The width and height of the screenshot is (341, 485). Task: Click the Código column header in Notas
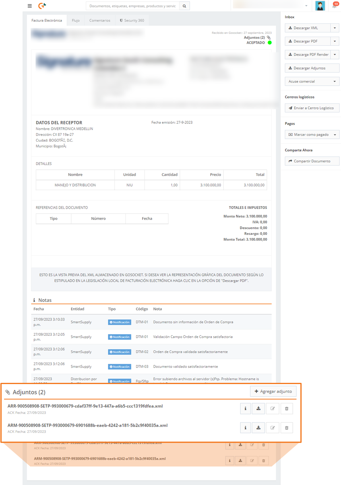142,309
